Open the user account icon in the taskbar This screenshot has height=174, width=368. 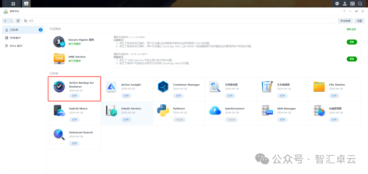click(x=344, y=3)
